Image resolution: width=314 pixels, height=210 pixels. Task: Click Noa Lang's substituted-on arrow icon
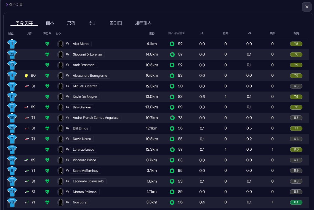(x=27, y=202)
